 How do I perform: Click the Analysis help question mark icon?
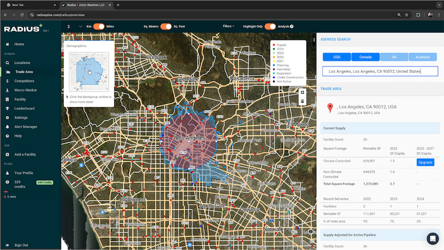pyautogui.click(x=292, y=26)
